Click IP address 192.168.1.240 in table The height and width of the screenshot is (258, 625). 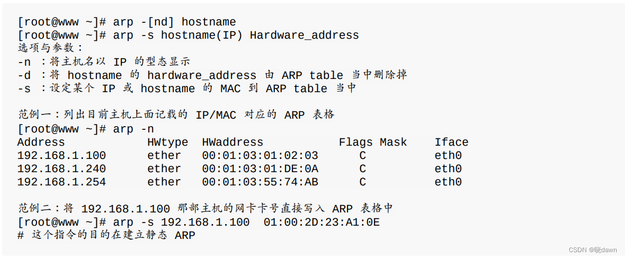click(x=62, y=168)
